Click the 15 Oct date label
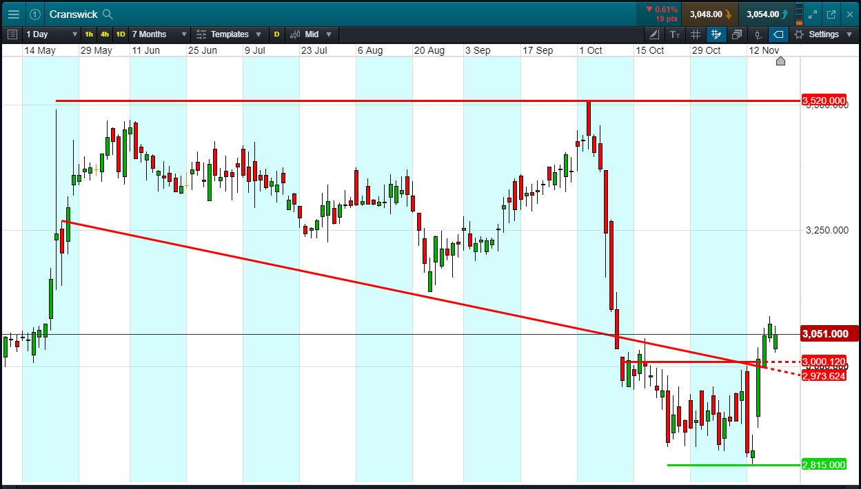The image size is (861, 489). (650, 50)
